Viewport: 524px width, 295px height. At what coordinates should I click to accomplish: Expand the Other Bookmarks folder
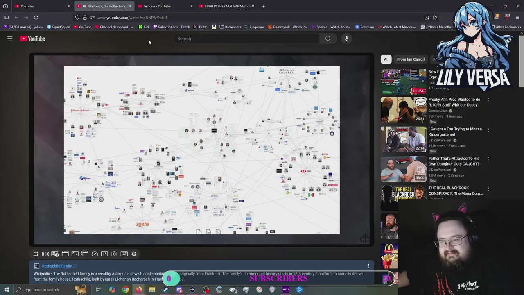tap(506, 27)
